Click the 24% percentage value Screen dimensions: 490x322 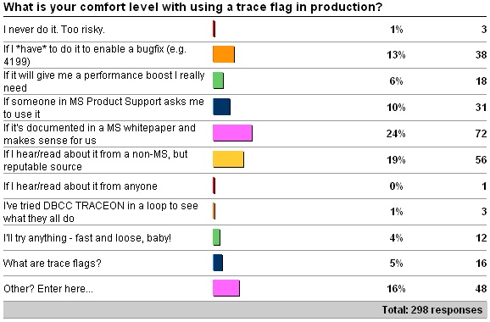[396, 134]
